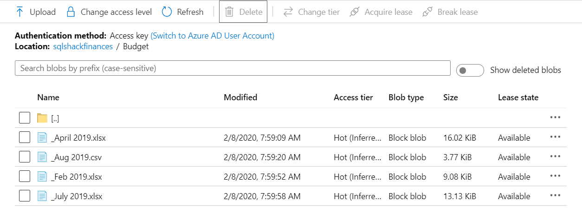Toggle the Show deleted blobs switch

pyautogui.click(x=470, y=70)
